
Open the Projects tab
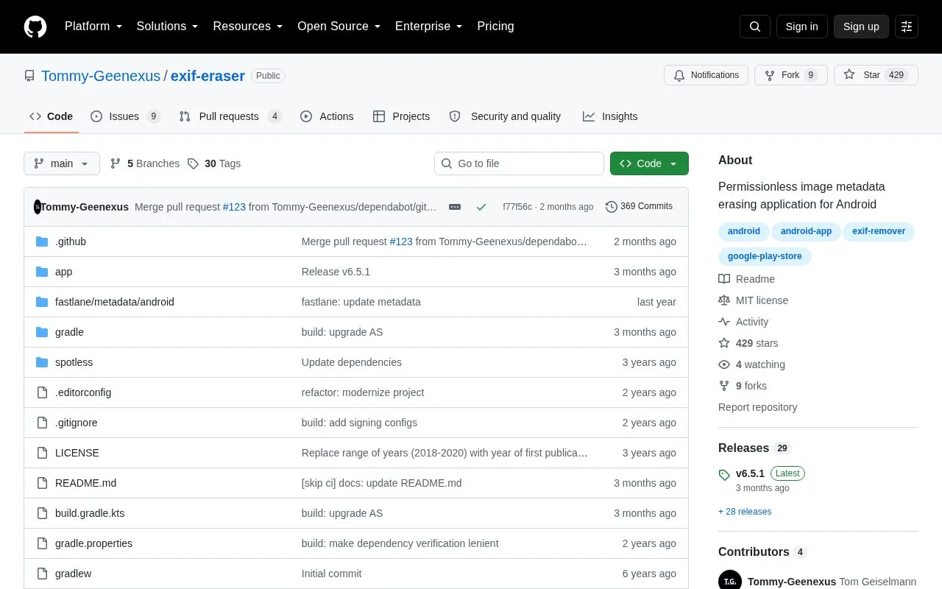click(x=401, y=116)
